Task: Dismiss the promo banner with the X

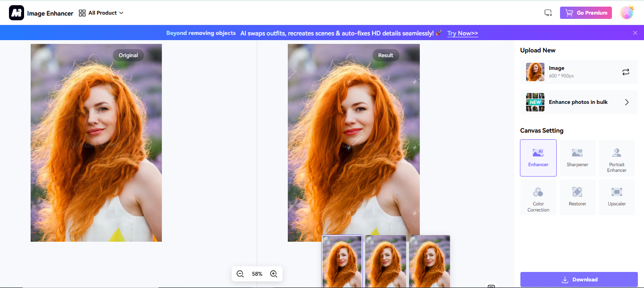Action: point(635,33)
